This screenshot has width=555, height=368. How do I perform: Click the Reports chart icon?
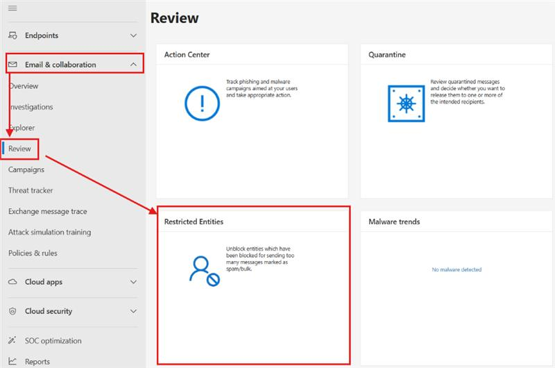(x=12, y=361)
